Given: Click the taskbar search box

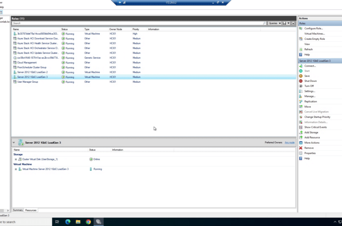Looking at the screenshot, I should (x=26, y=222).
